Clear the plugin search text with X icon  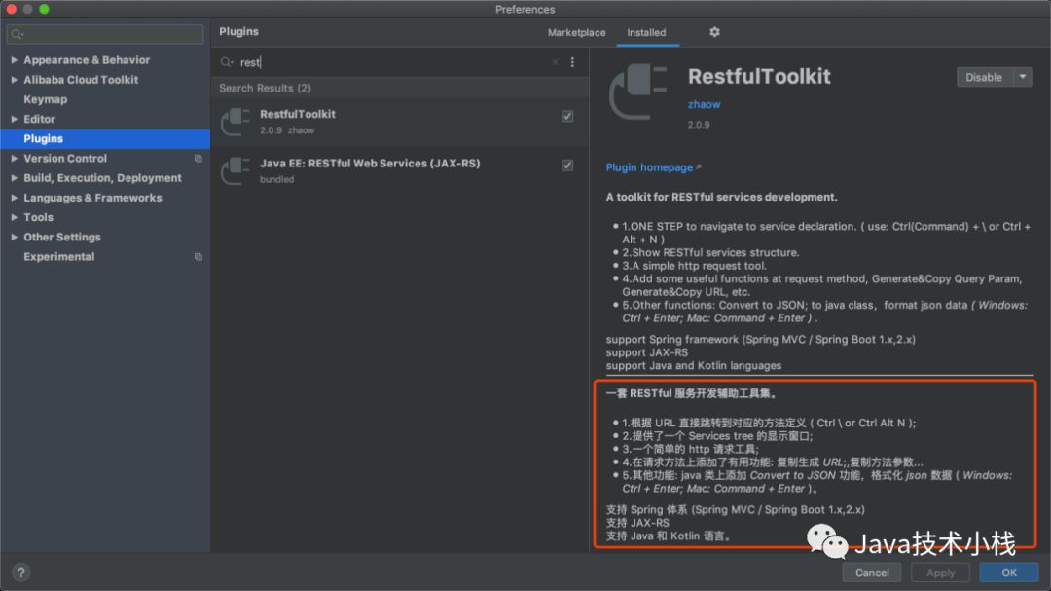pos(555,62)
